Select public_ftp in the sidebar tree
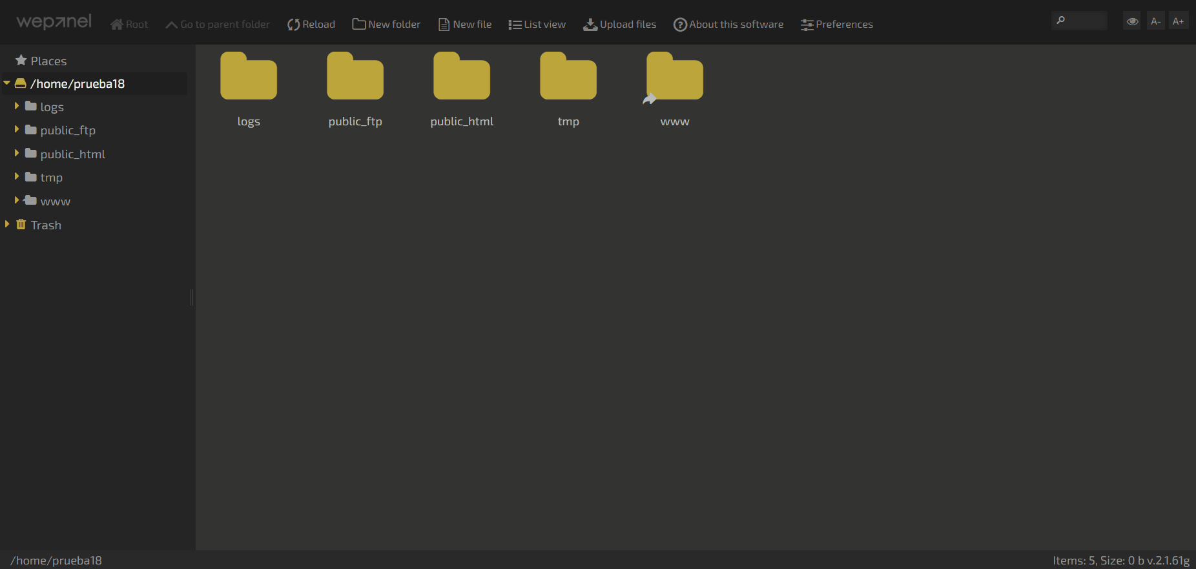This screenshot has height=569, width=1196. [x=68, y=130]
